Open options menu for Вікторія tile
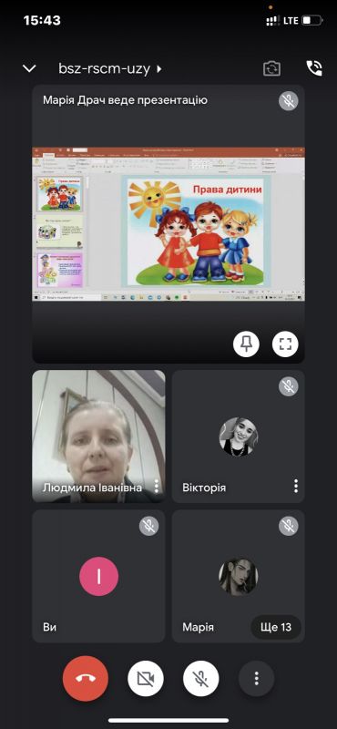Screen dimensions: 337x729 click(296, 487)
